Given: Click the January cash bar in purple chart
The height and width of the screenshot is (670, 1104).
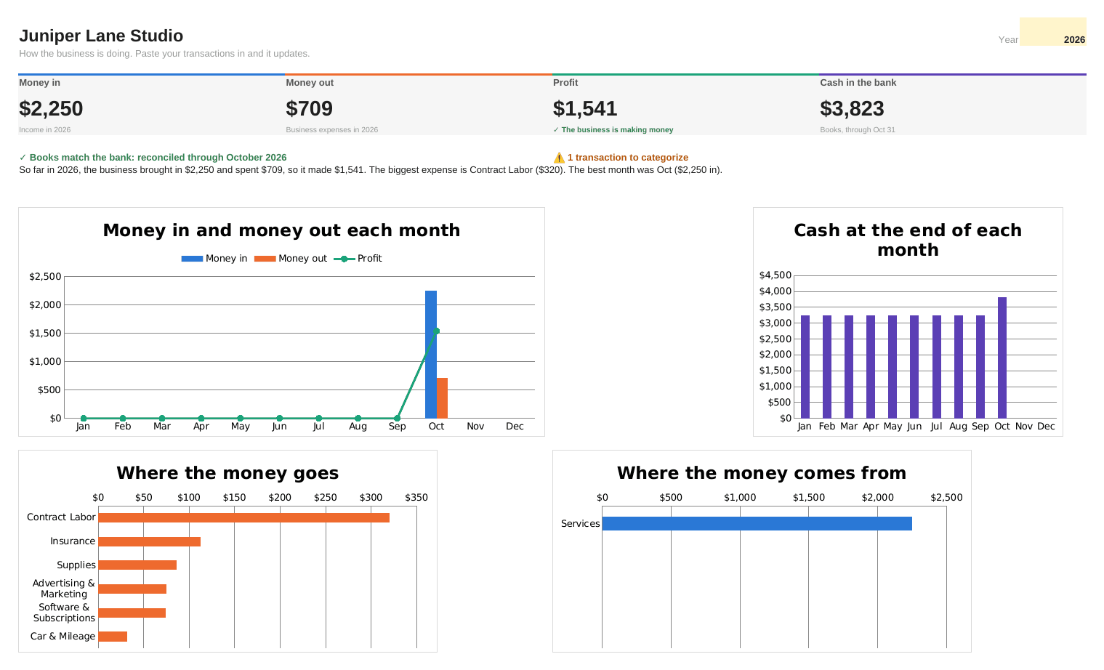Looking at the screenshot, I should click(805, 367).
